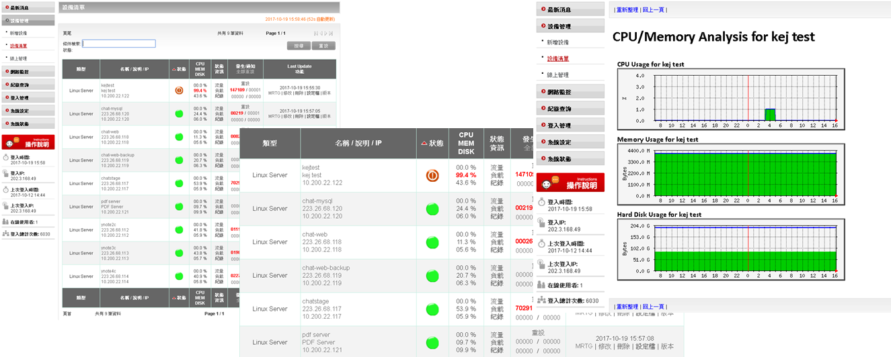Select 設備清單 in left sidebar submenu
The image size is (891, 357).
(x=18, y=46)
